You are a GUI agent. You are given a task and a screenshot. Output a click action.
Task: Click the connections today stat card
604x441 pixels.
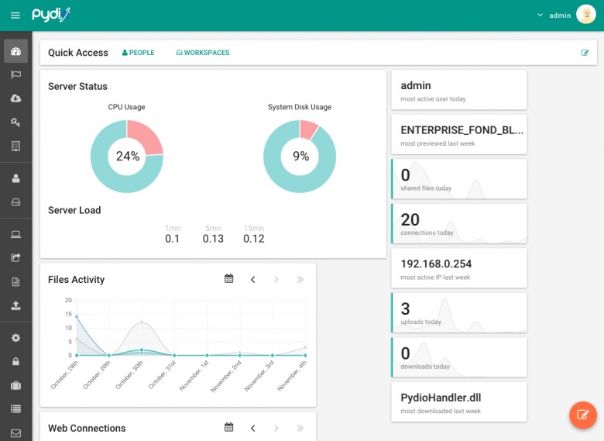459,223
